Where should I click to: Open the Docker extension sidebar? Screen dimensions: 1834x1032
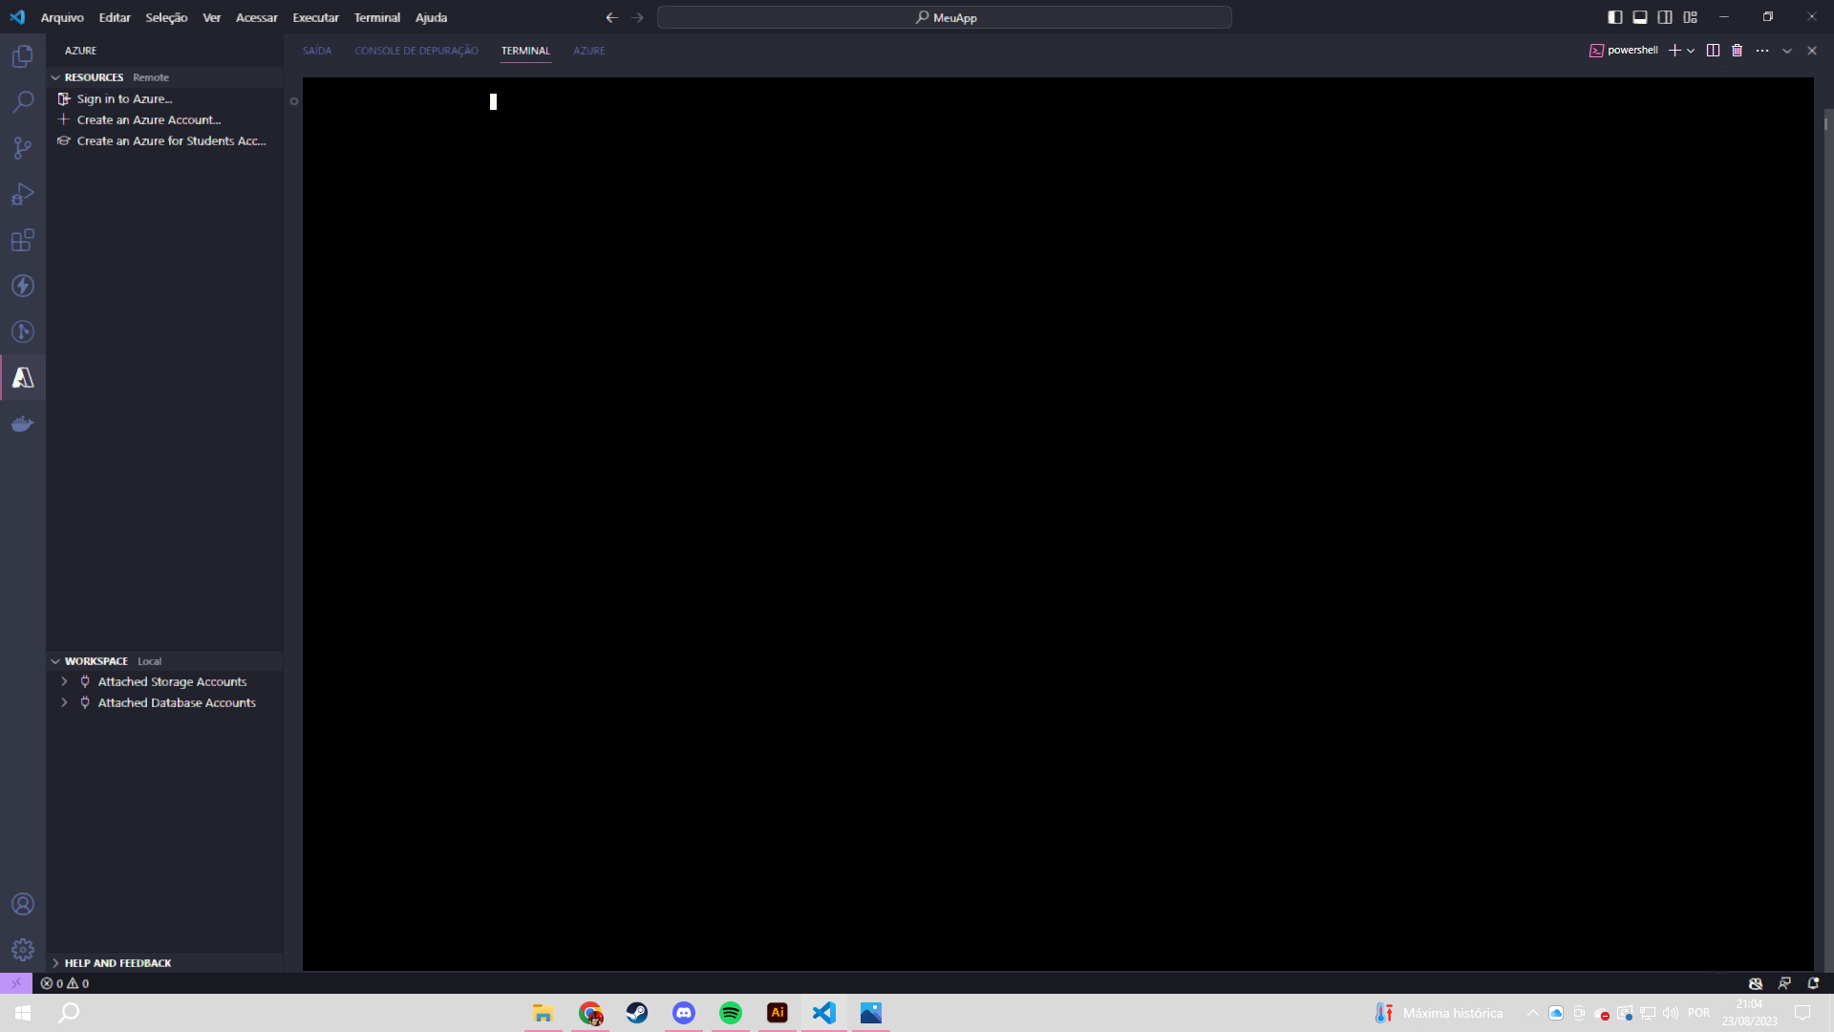(x=22, y=423)
